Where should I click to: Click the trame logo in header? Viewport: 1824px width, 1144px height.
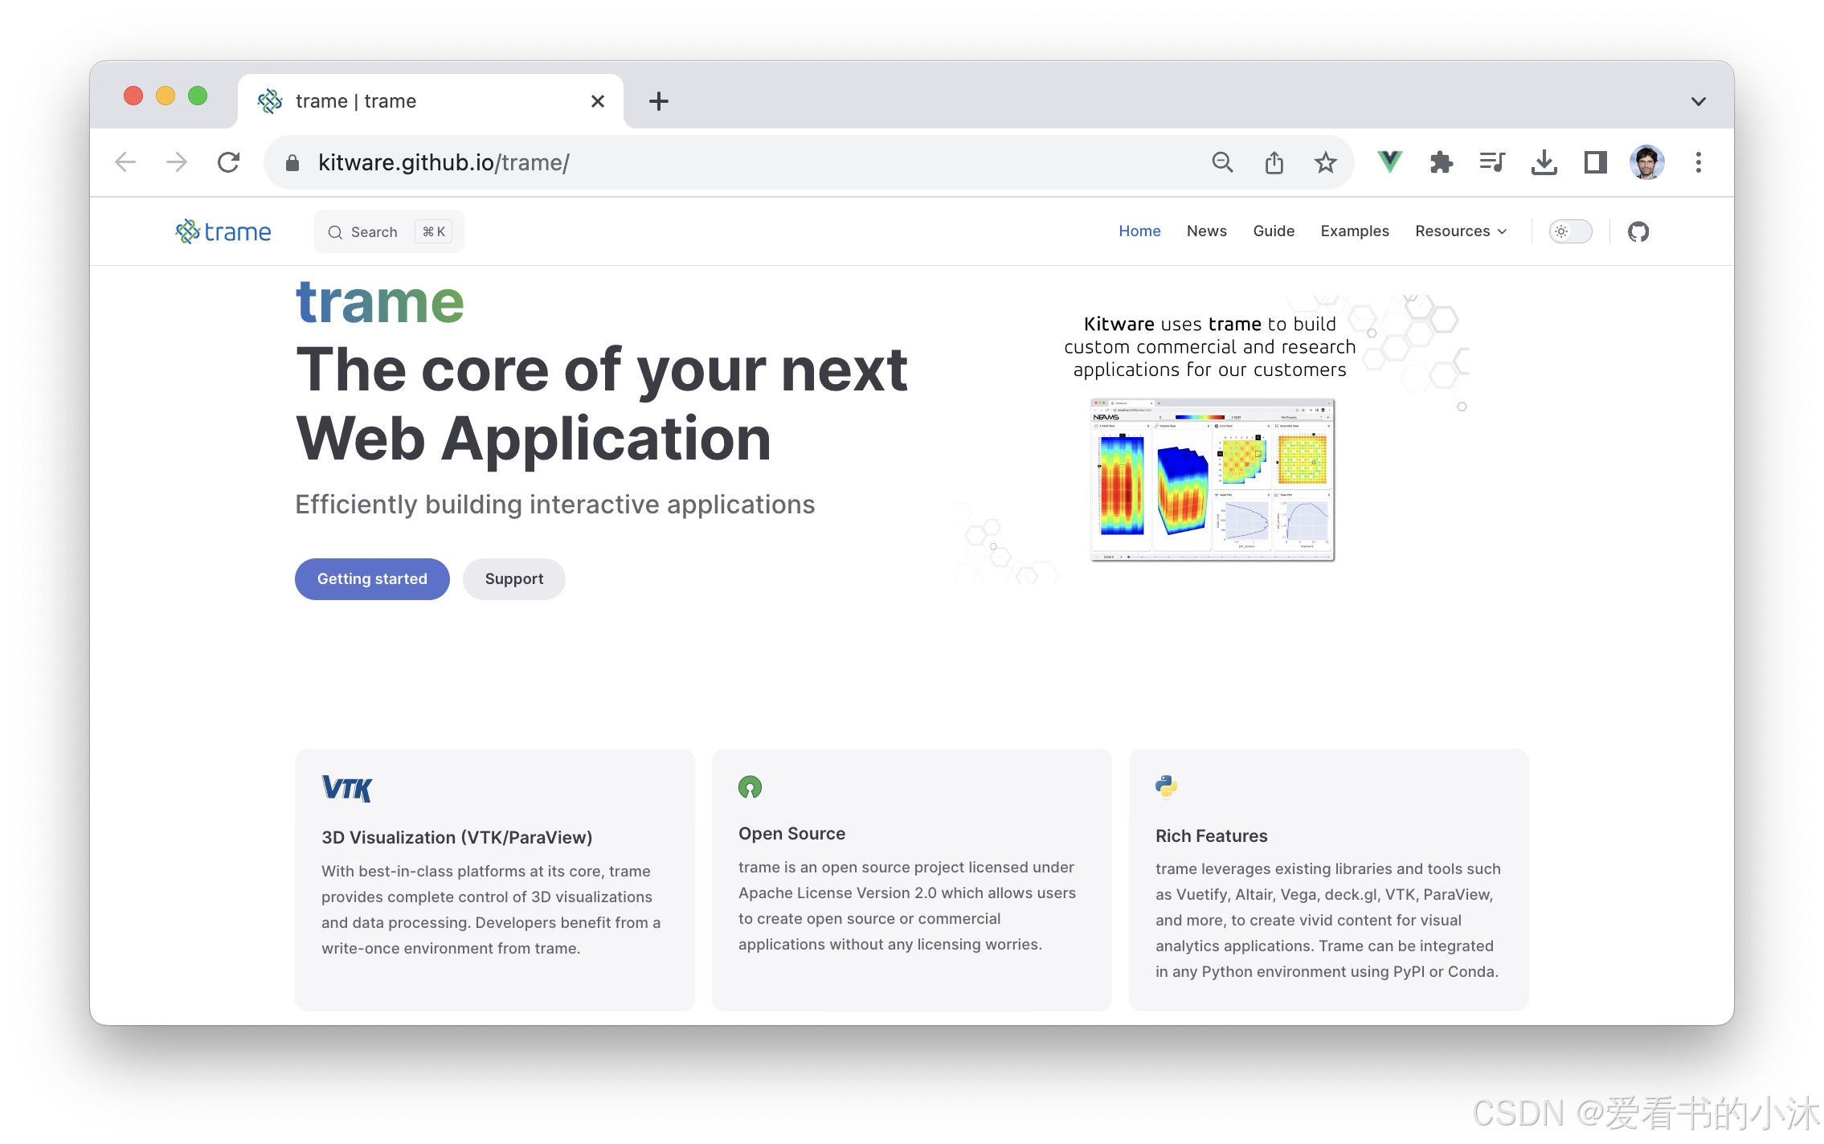tap(223, 232)
